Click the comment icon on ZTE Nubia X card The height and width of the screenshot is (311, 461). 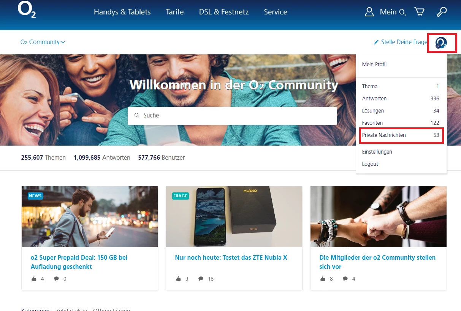pyautogui.click(x=201, y=279)
